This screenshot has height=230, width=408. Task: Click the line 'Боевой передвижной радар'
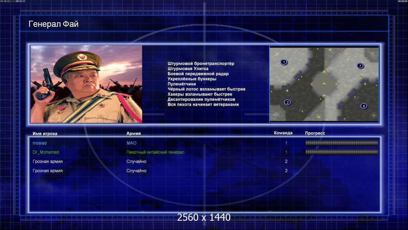point(198,74)
